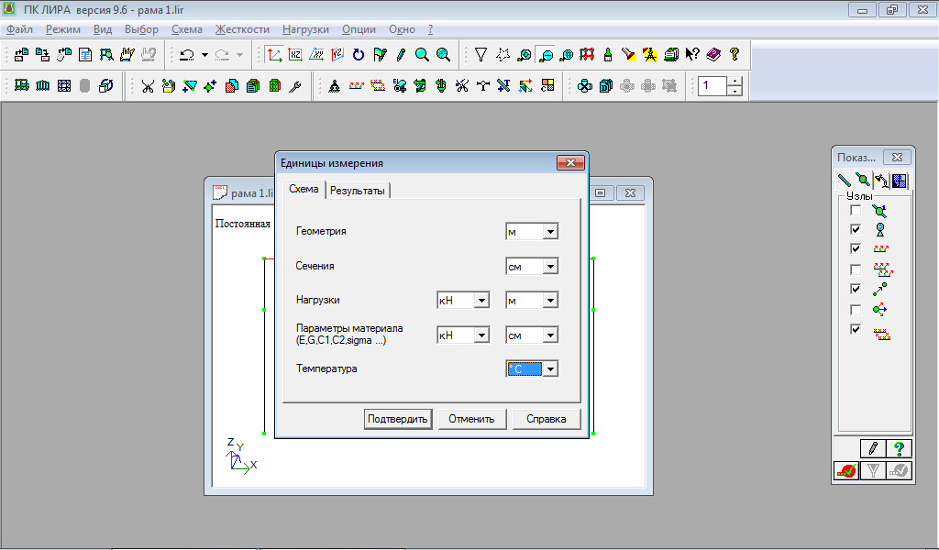Toggle the fourth checkbox under Узлы
This screenshot has height=550, width=939.
tap(856, 269)
